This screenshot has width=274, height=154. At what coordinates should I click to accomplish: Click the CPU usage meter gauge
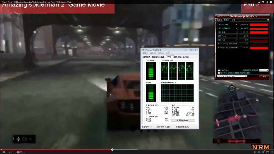tap(151, 71)
